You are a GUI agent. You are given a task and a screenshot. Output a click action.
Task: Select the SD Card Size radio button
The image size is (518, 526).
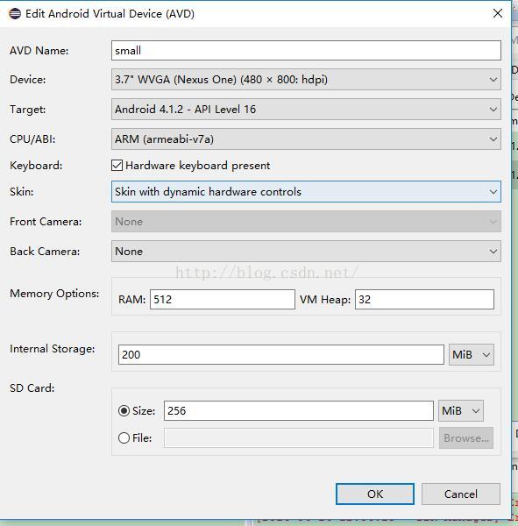click(x=124, y=410)
